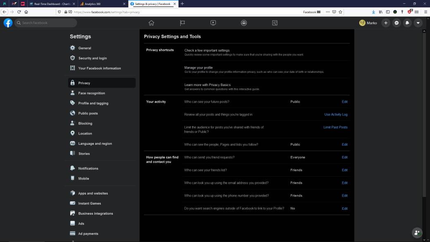This screenshot has width=430, height=242.
Task: Go to Blocking settings
Action: tap(85, 124)
